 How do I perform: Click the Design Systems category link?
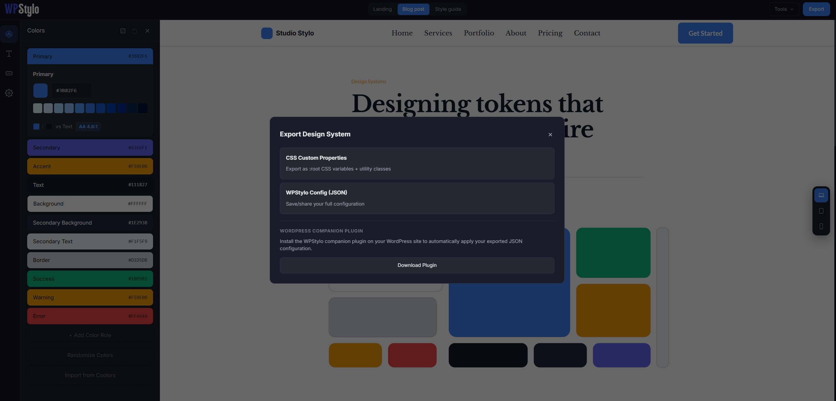[x=369, y=81]
